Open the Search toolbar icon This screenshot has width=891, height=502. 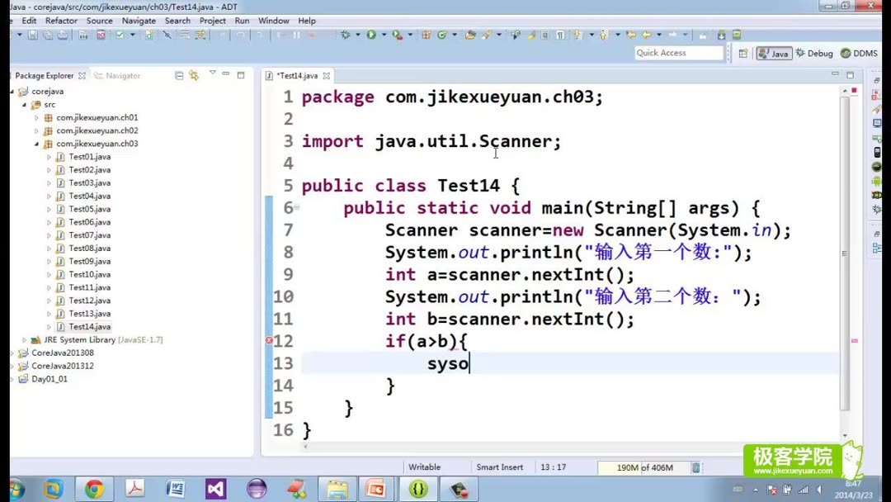(x=200, y=35)
